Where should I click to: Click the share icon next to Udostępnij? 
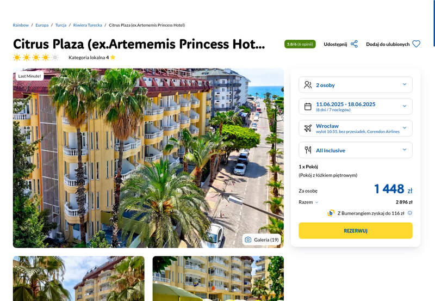pyautogui.click(x=354, y=44)
